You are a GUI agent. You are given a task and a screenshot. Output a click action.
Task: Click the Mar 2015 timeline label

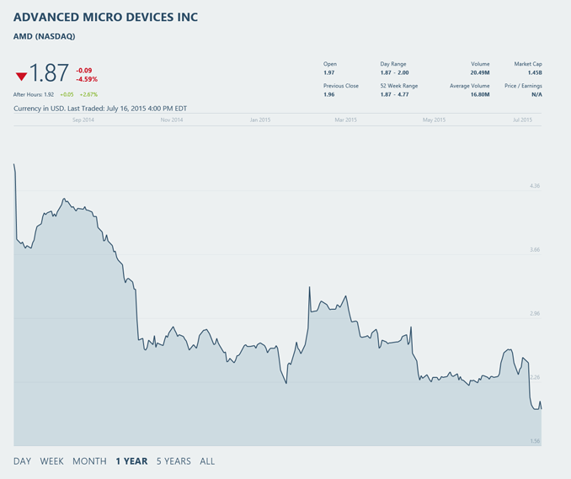[345, 120]
